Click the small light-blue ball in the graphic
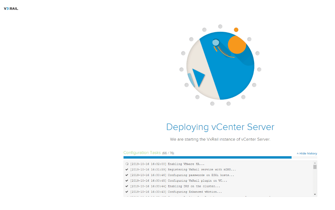The image size is (335, 210). tap(215, 42)
